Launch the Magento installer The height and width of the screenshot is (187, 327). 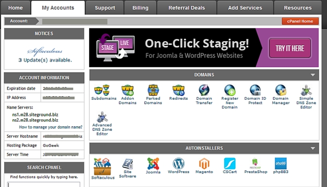click(204, 166)
